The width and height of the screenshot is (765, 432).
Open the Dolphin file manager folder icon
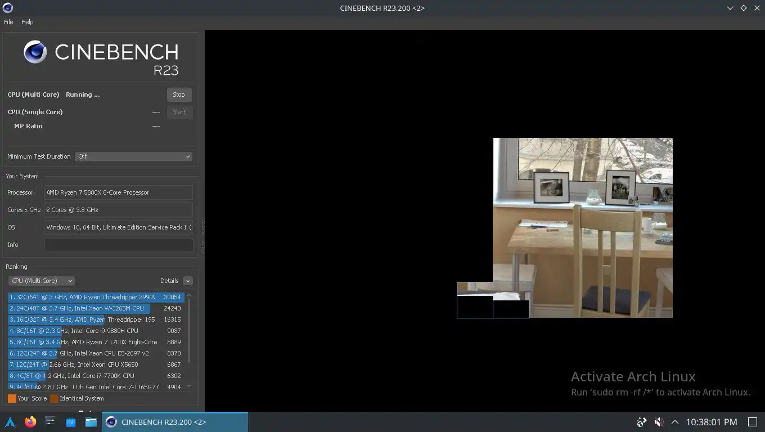[x=91, y=422]
